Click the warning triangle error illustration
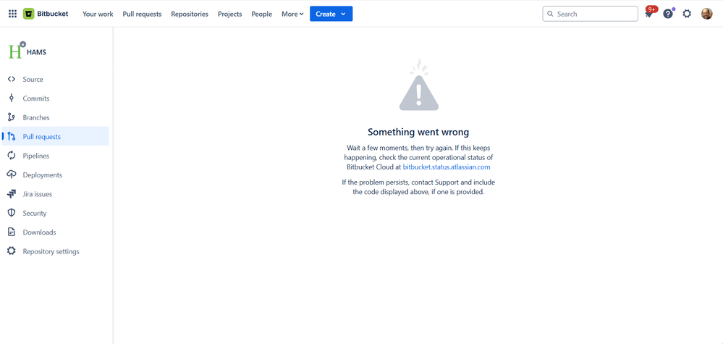The image size is (723, 344). point(419,85)
